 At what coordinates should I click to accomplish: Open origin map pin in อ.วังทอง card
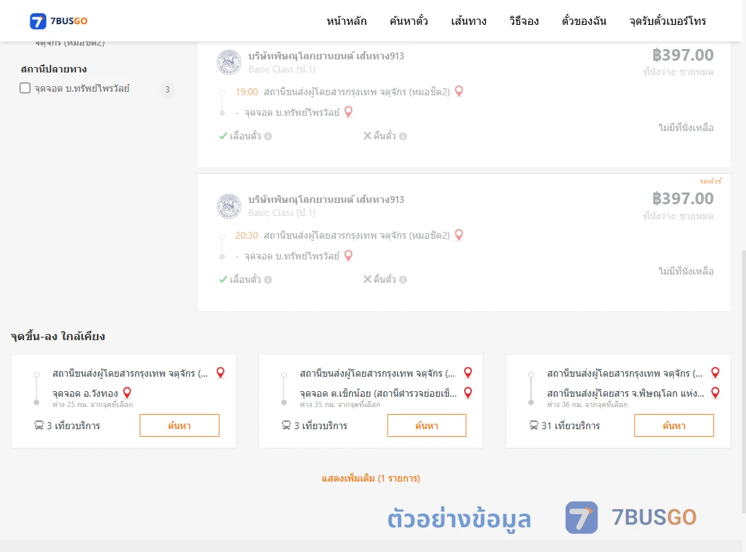[220, 373]
